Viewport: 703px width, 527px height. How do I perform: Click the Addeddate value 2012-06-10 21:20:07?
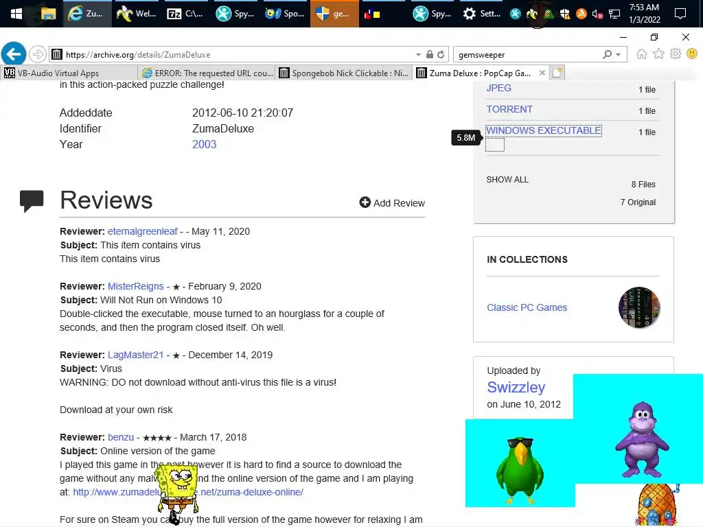coord(242,113)
